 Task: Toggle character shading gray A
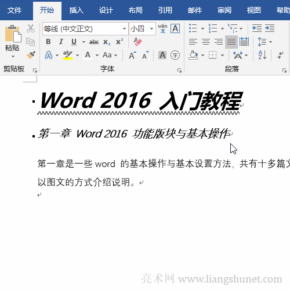pyautogui.click(x=162, y=55)
